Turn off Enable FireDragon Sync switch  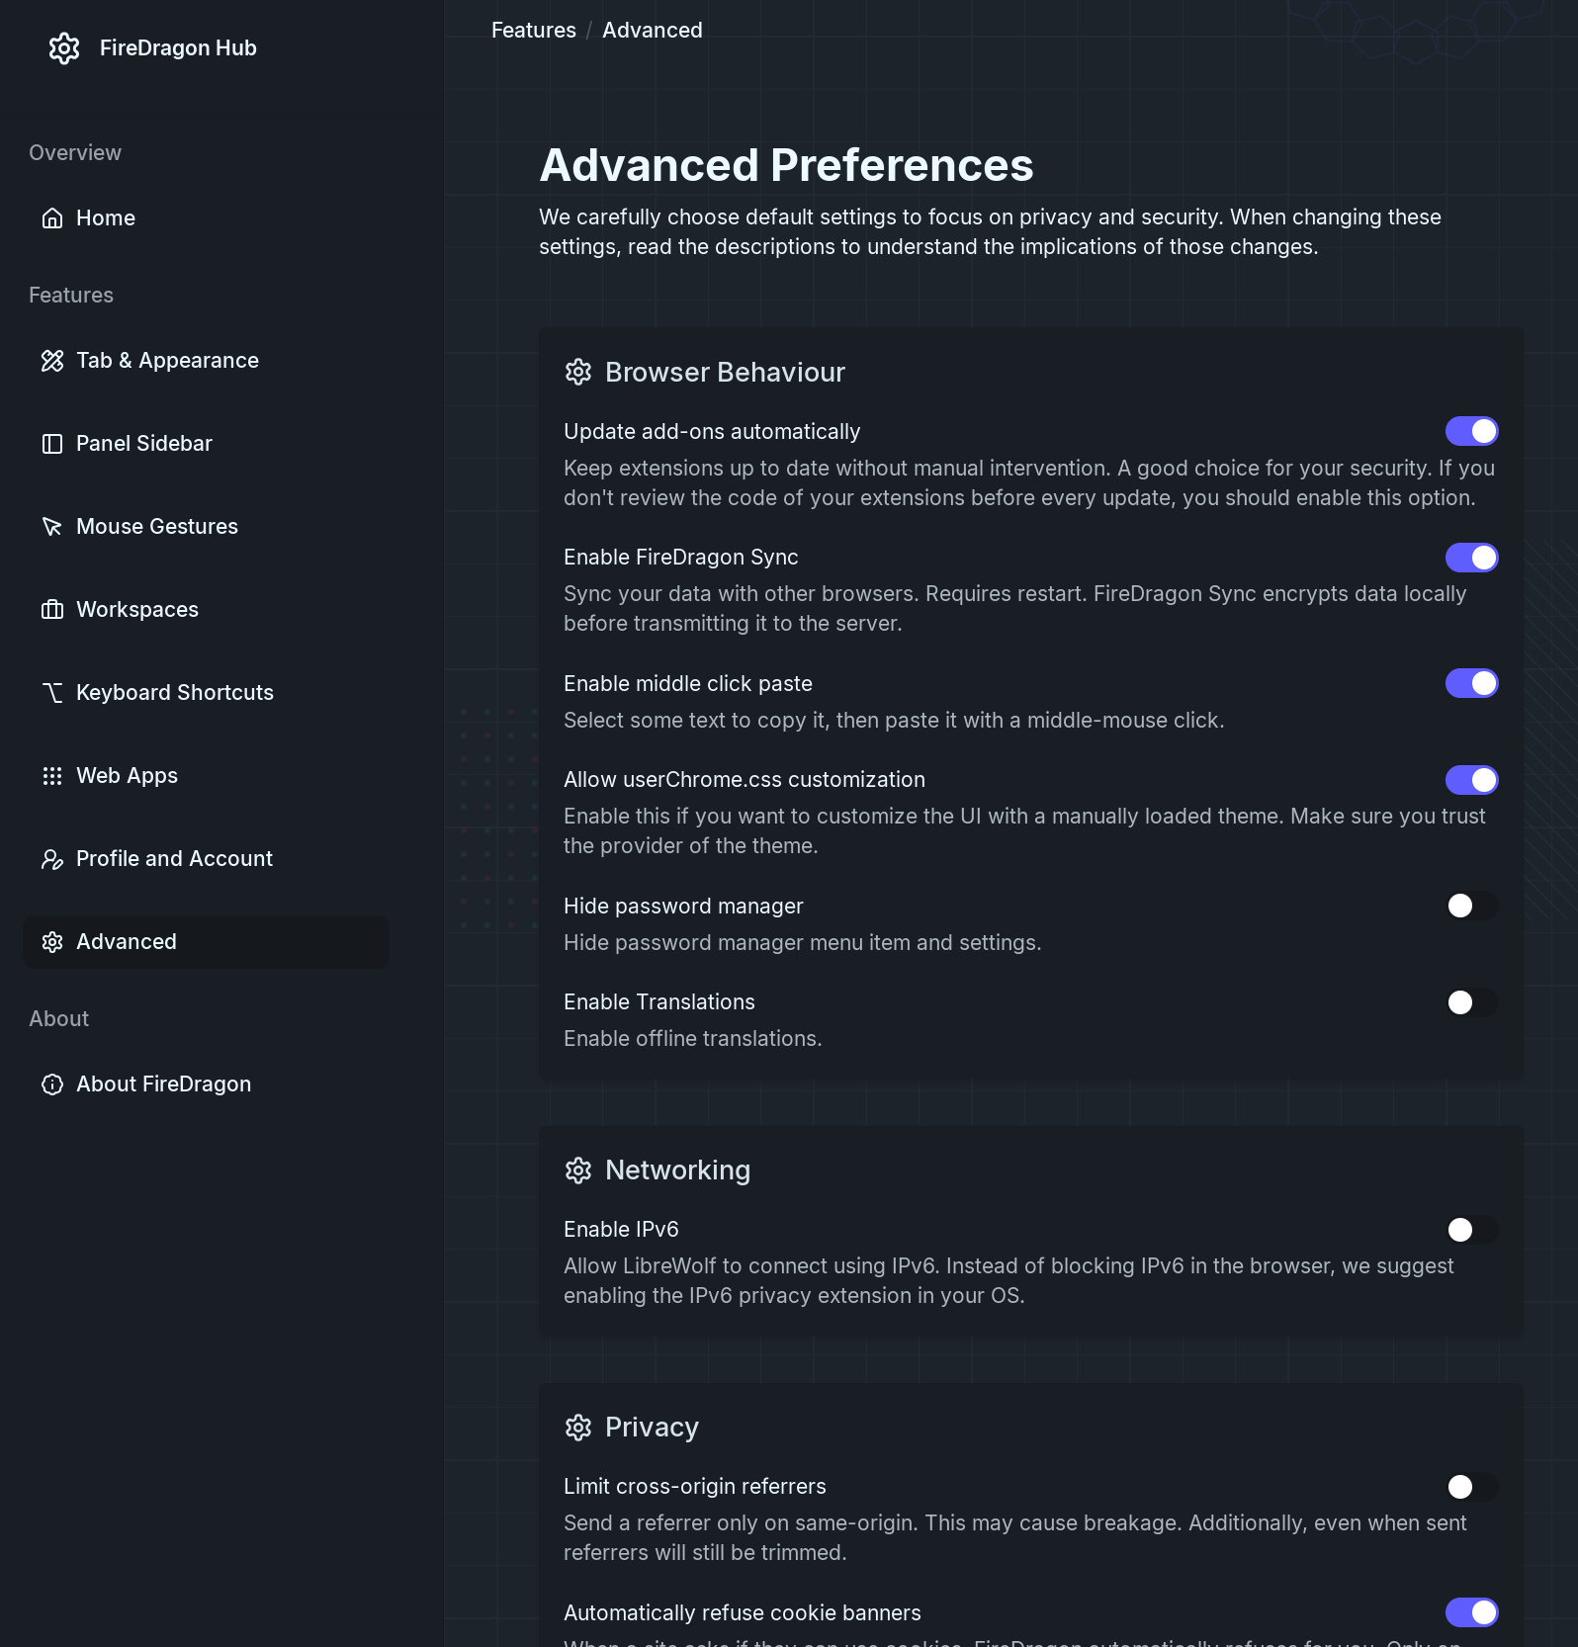(1471, 558)
